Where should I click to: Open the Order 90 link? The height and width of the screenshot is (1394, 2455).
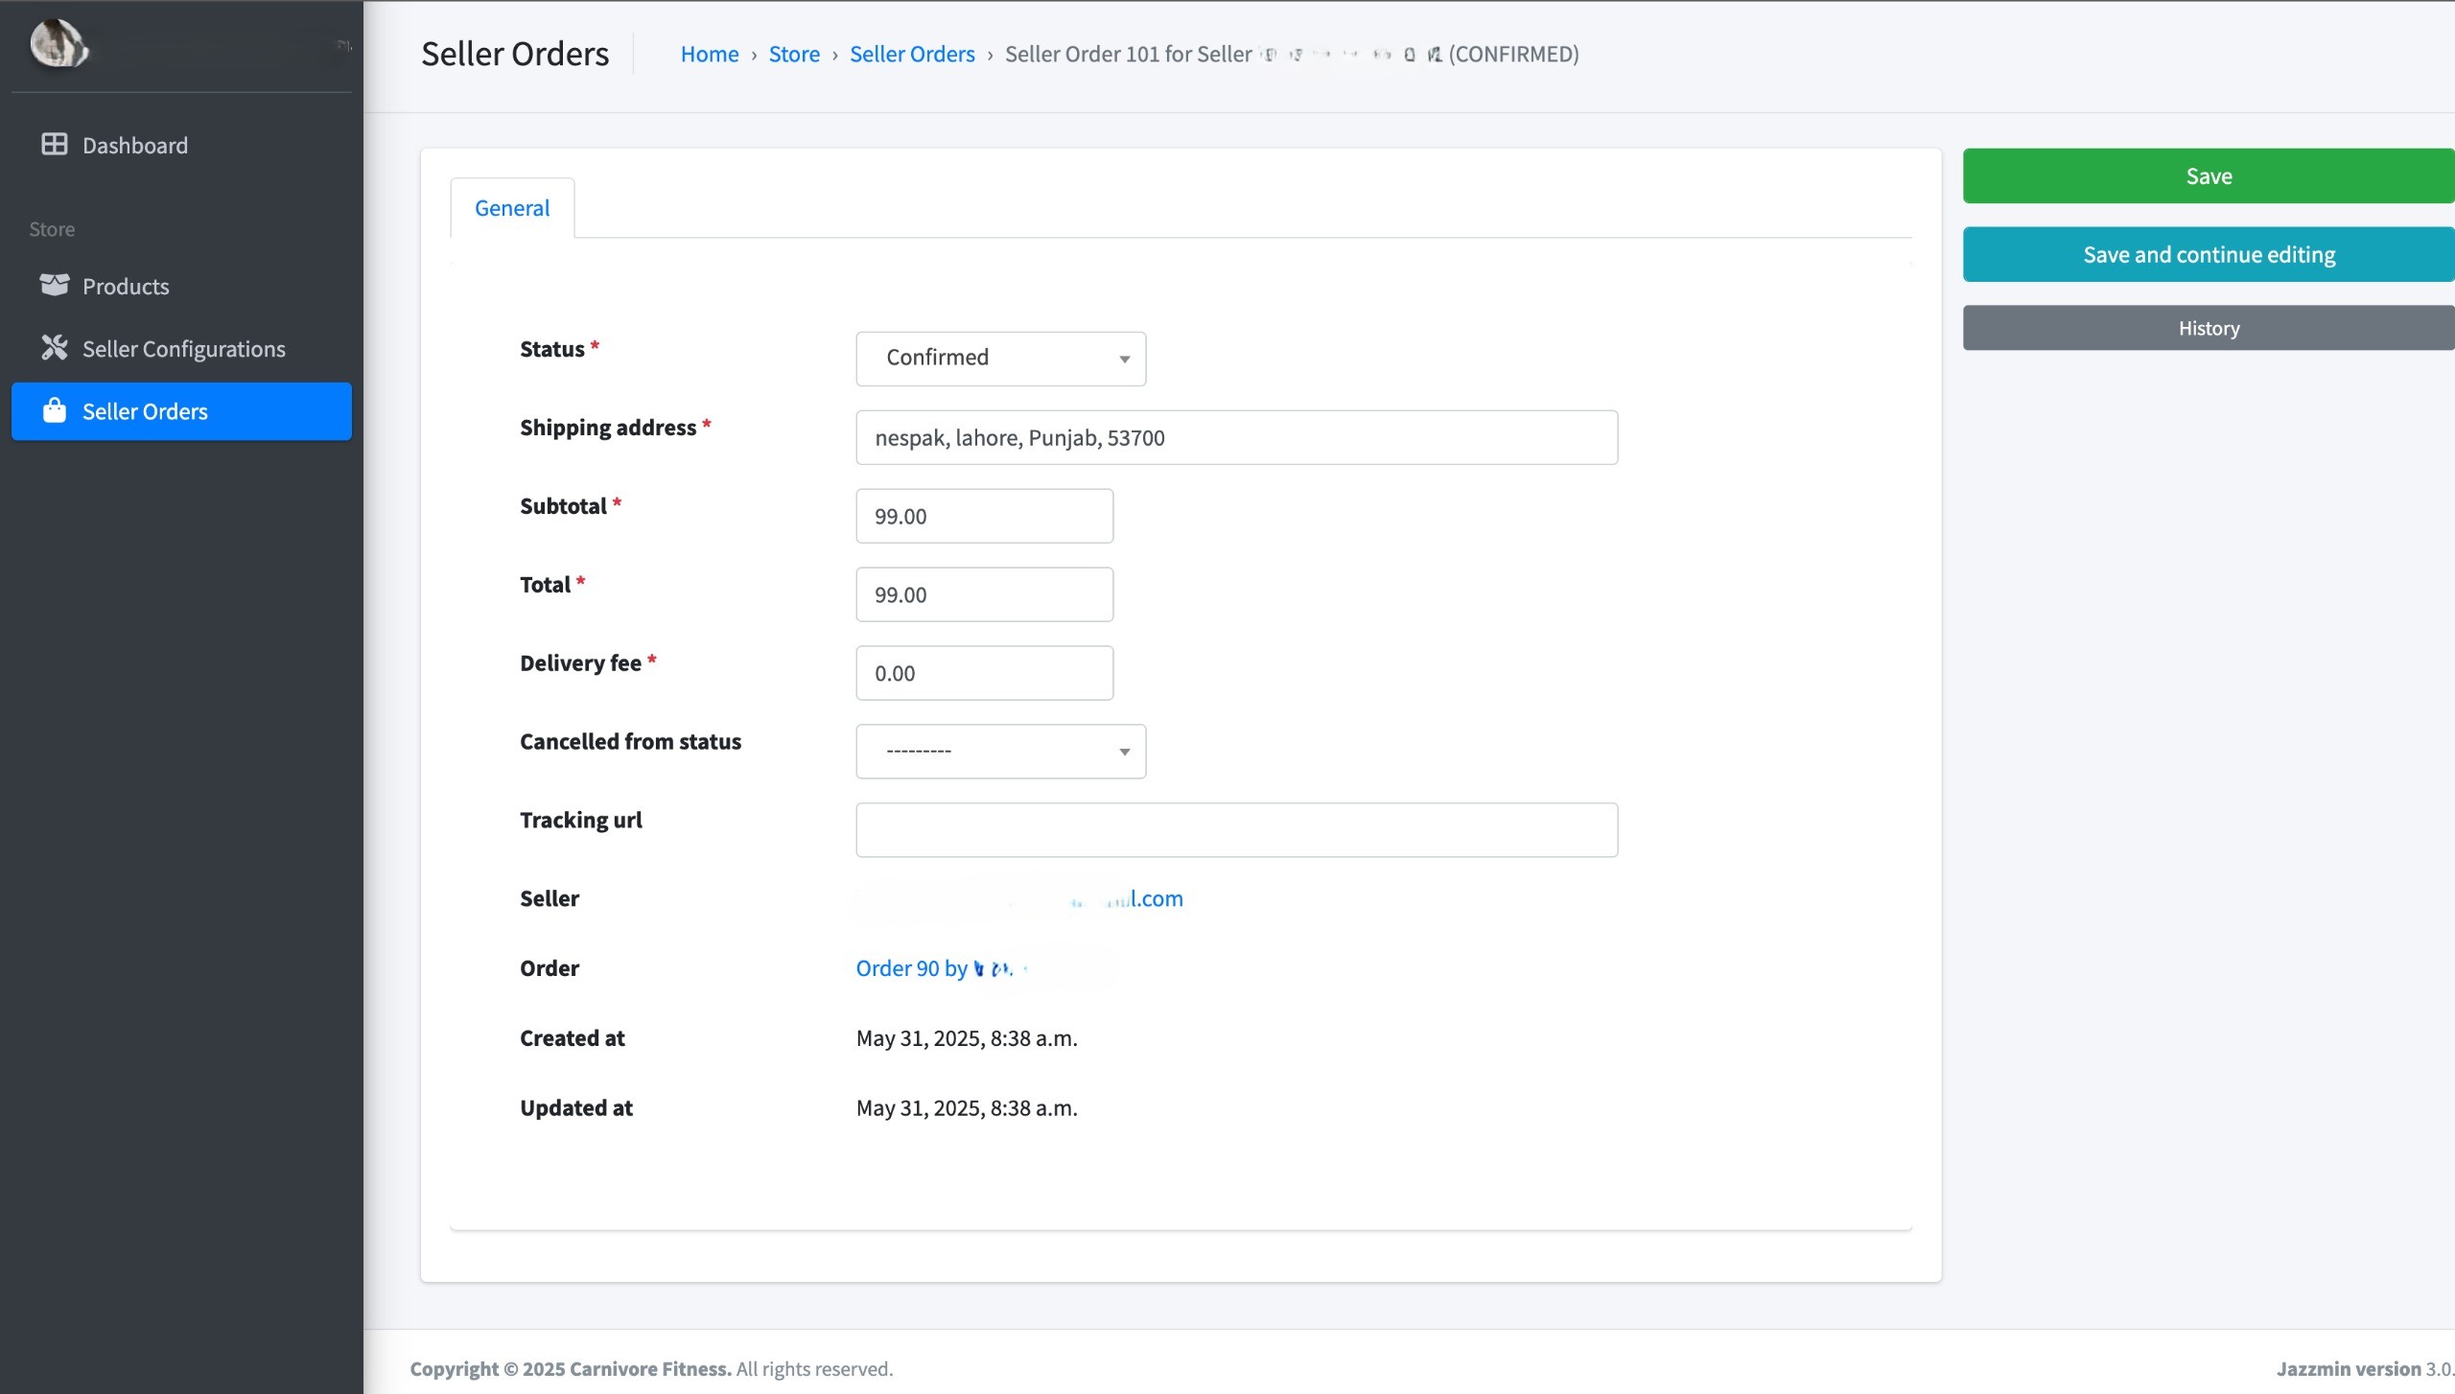tap(911, 968)
